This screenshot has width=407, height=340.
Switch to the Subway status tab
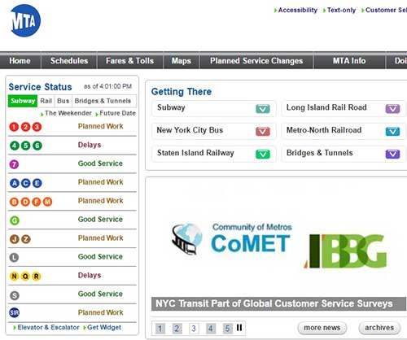click(x=23, y=101)
